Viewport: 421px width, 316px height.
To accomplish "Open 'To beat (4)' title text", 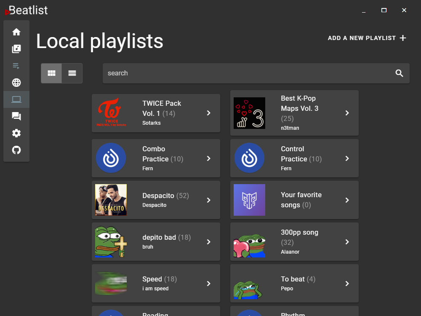I will (298, 279).
